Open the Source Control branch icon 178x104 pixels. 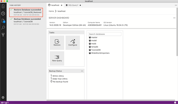click(x=3, y=35)
